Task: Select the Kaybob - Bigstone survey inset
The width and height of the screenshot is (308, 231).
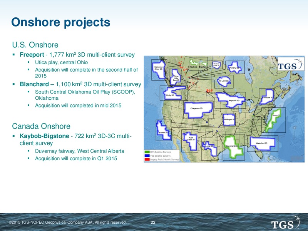Action: point(198,63)
